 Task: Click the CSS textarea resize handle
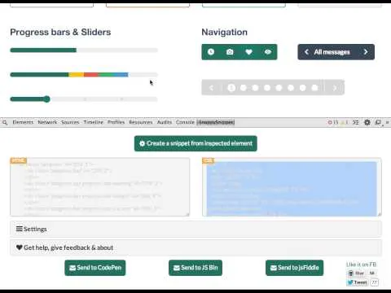380,214
